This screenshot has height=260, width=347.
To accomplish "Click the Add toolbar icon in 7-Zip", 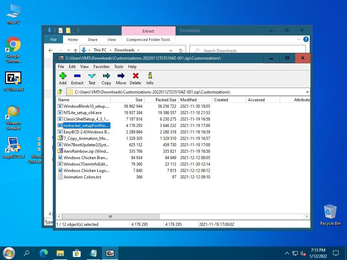I will tap(63, 79).
